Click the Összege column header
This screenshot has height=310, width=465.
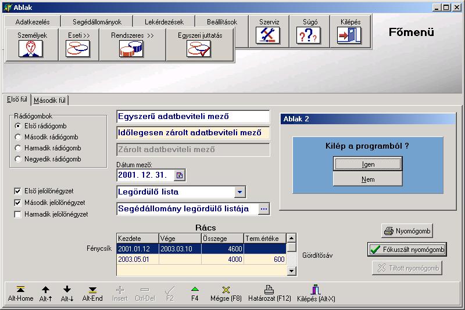(x=223, y=239)
